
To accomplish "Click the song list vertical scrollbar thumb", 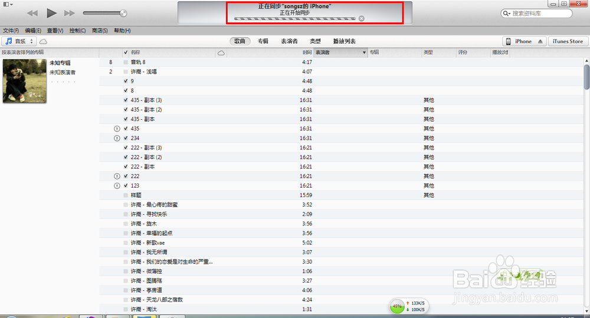I will [586, 77].
